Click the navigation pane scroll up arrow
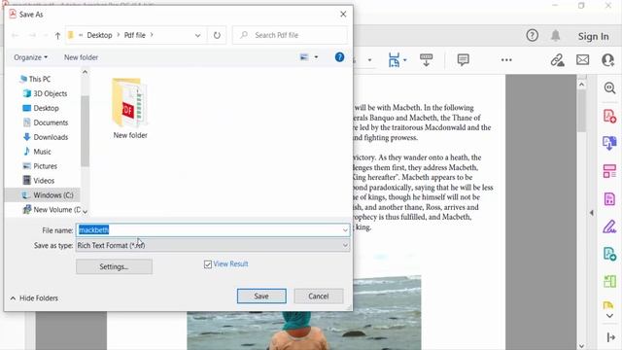The image size is (622, 350). 85,72
